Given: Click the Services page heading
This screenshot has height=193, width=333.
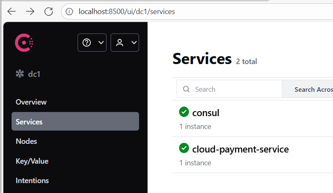Looking at the screenshot, I should pyautogui.click(x=202, y=59).
